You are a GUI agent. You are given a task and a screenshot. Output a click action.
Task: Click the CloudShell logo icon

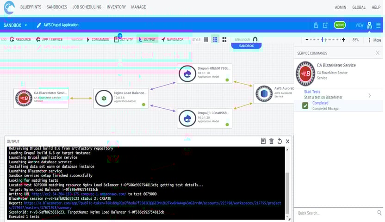(9, 7)
